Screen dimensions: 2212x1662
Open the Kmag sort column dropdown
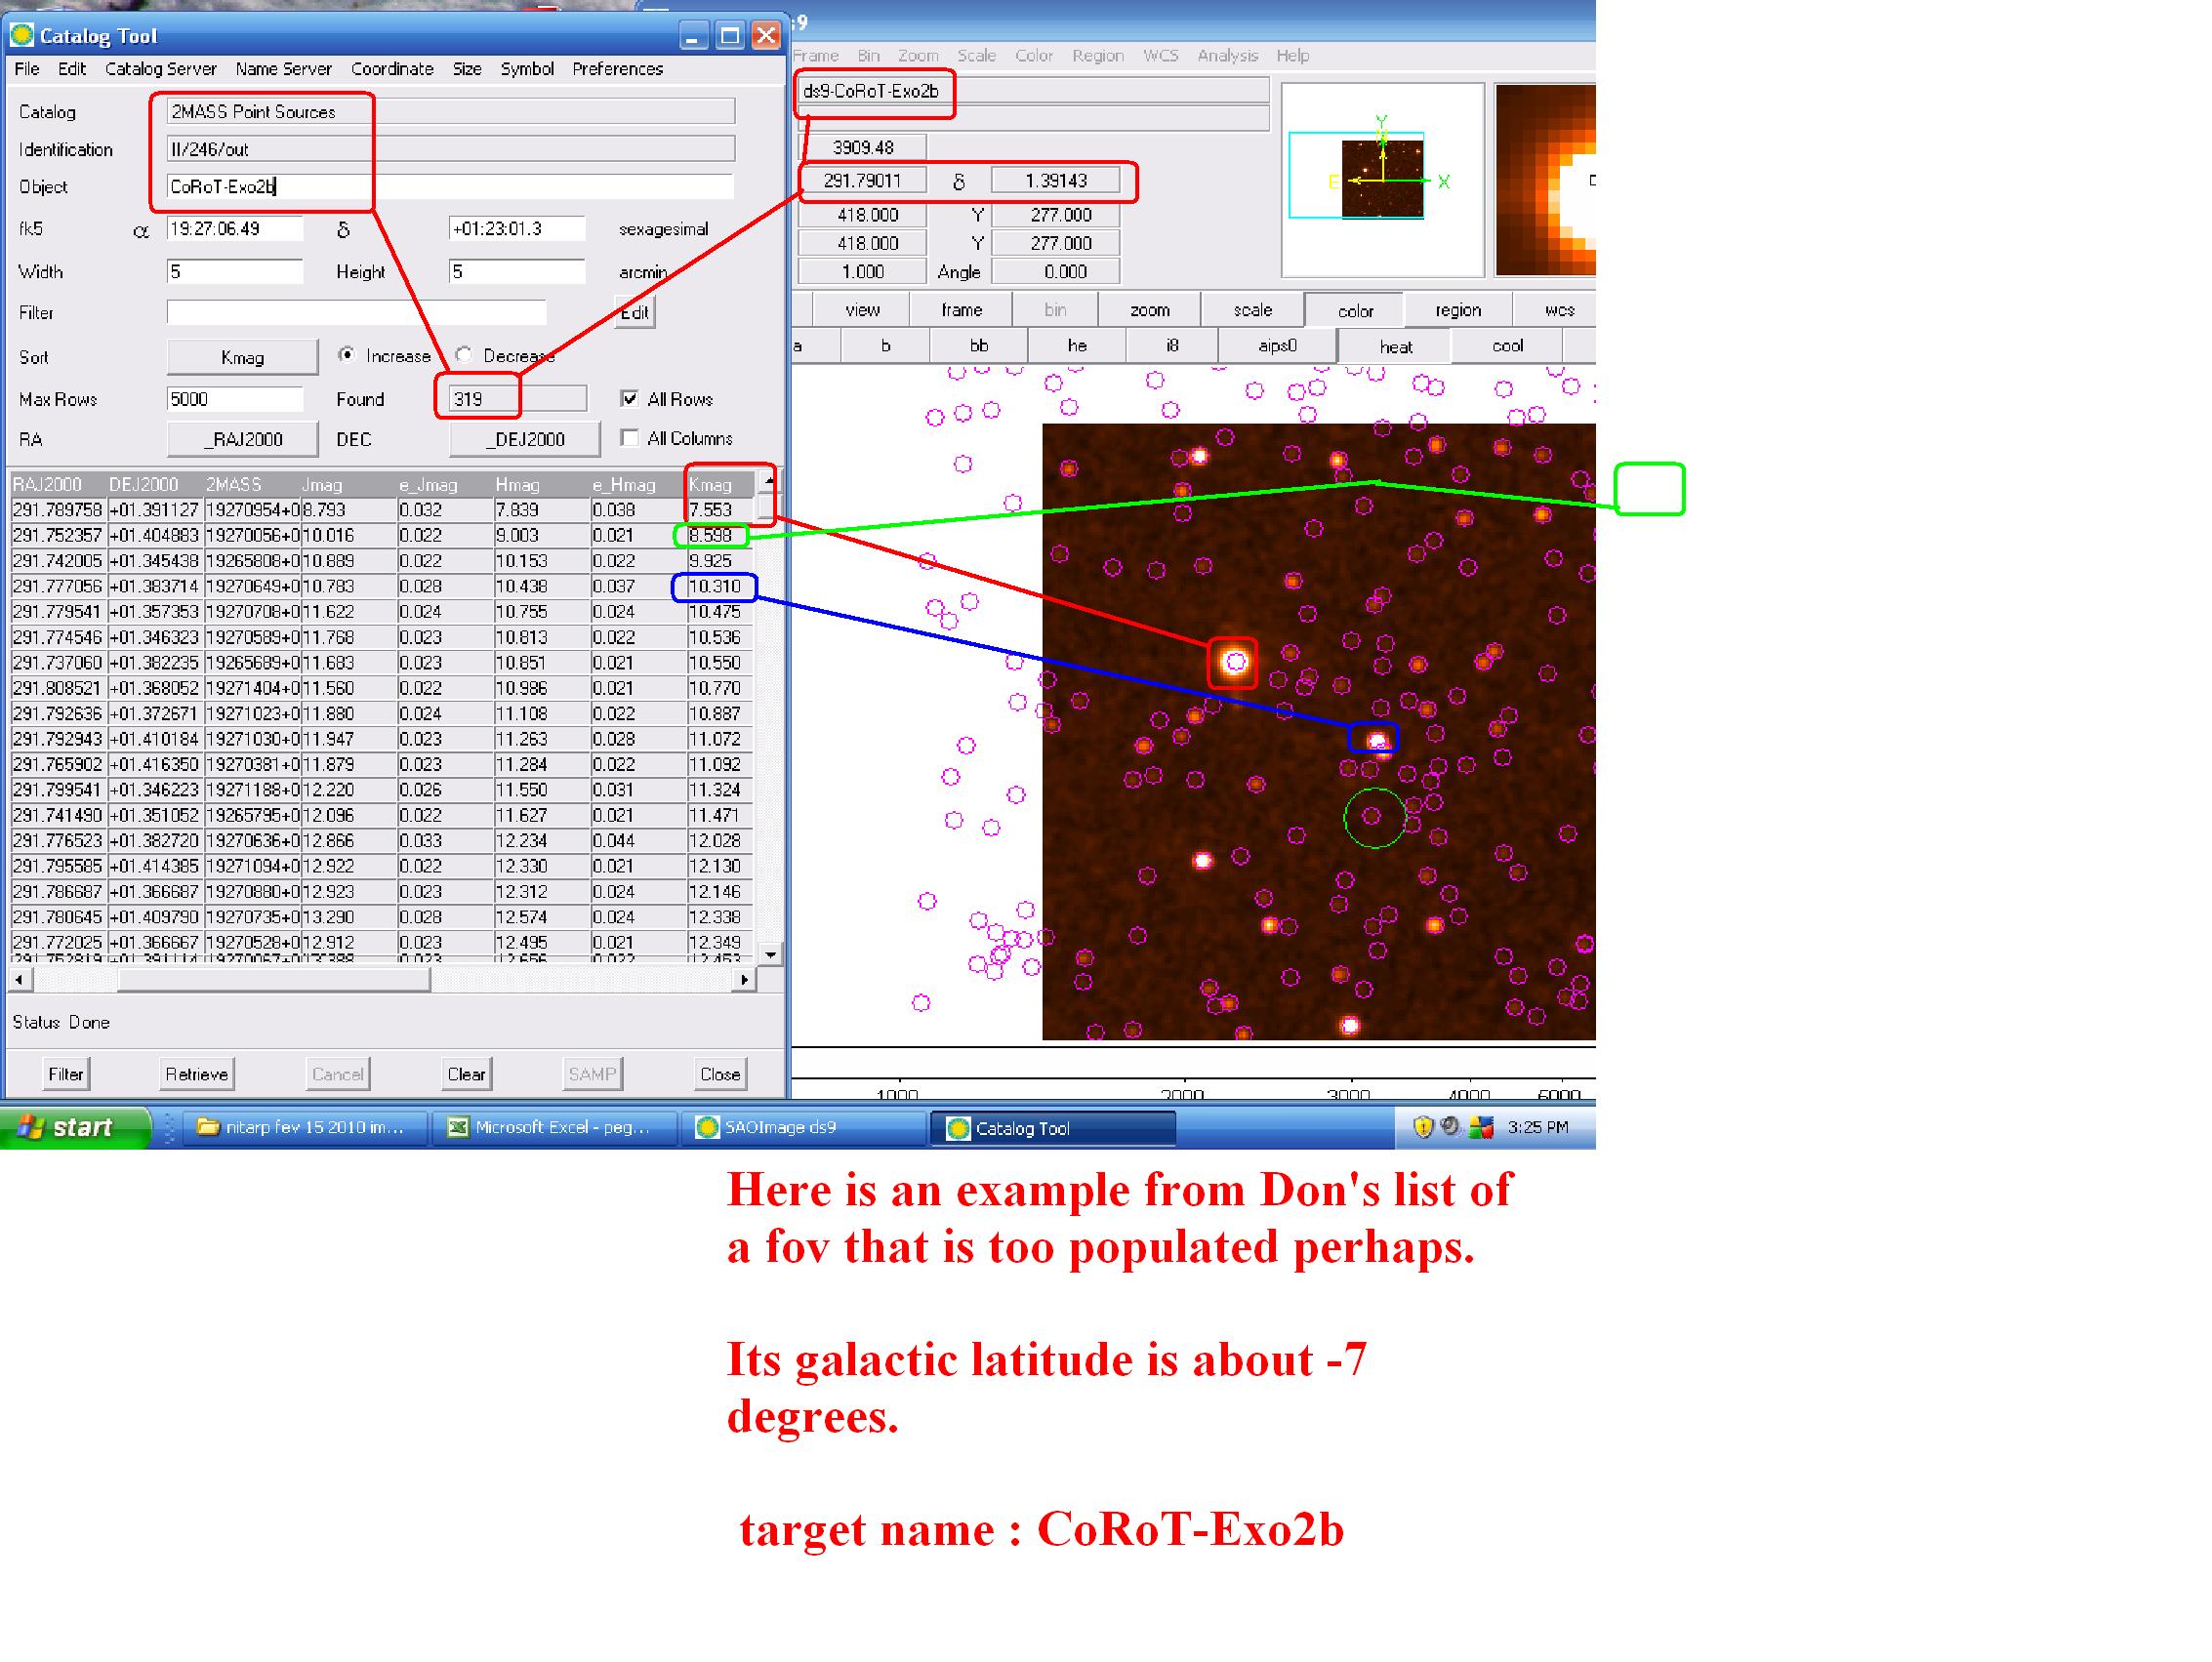242,358
